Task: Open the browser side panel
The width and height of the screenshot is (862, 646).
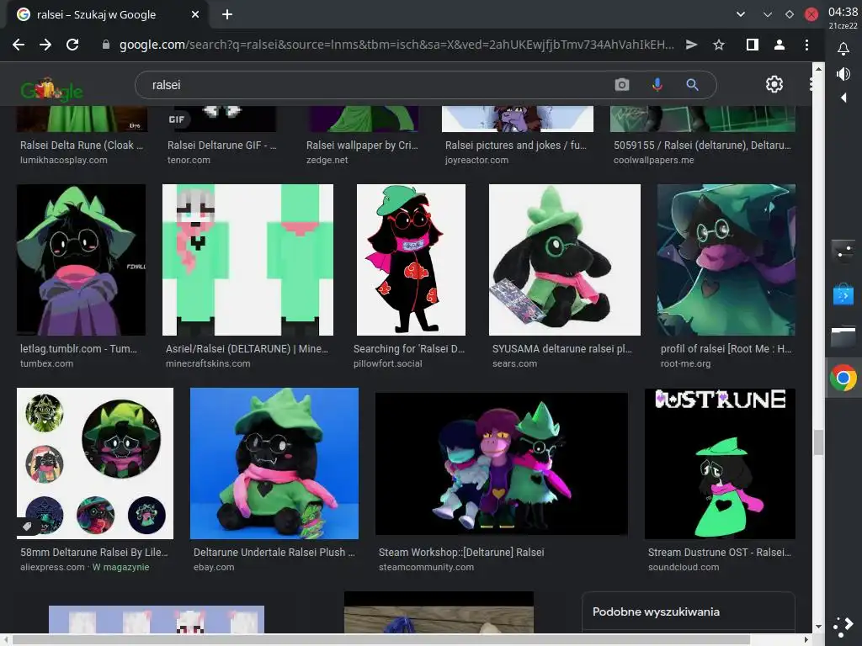Action: point(752,45)
